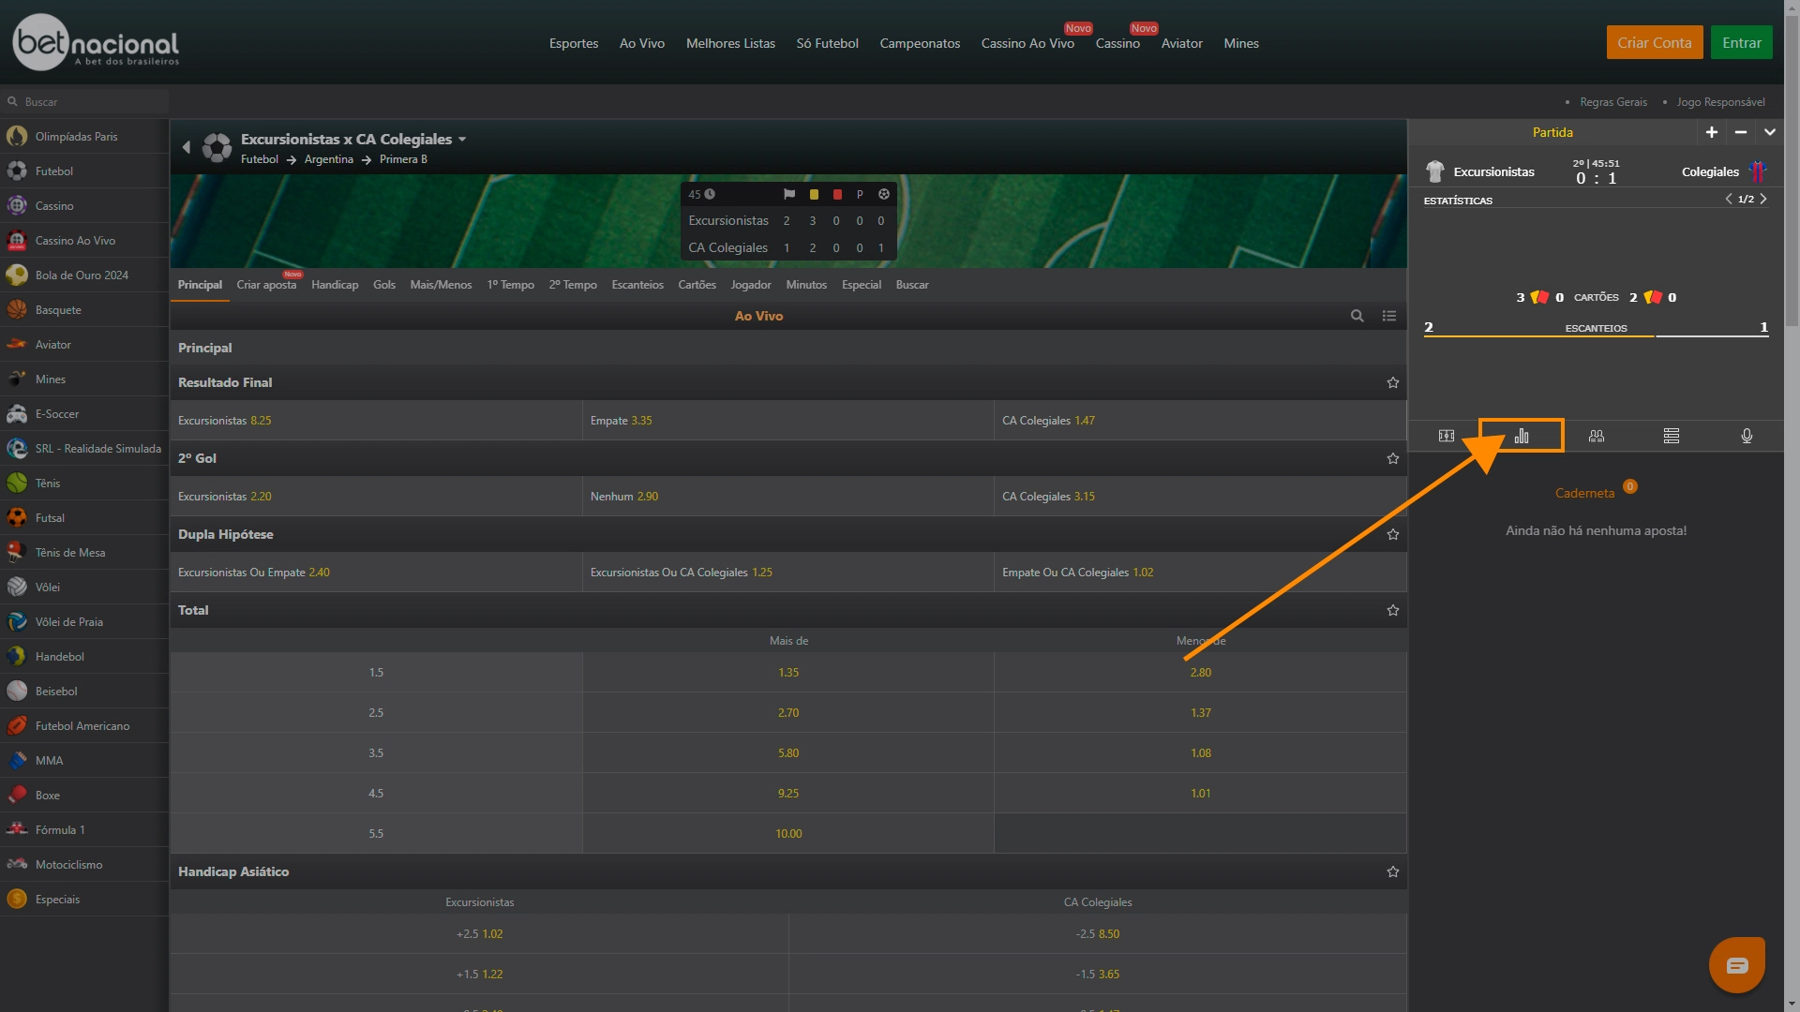Viewport: 1800px width, 1012px height.
Task: Bet on Empate 3.35 in Resultado Final
Action: point(787,421)
